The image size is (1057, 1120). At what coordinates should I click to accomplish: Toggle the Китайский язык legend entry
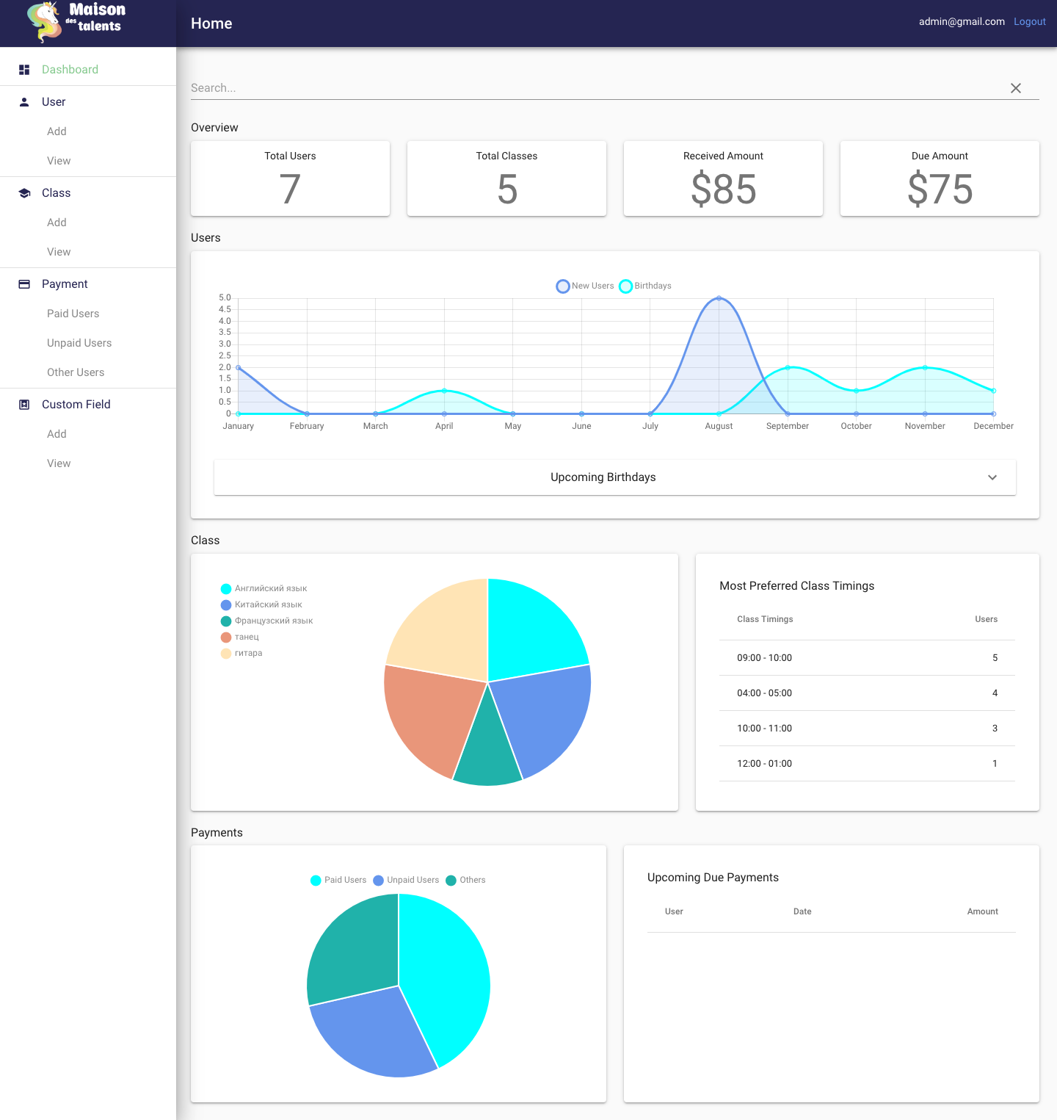click(261, 604)
